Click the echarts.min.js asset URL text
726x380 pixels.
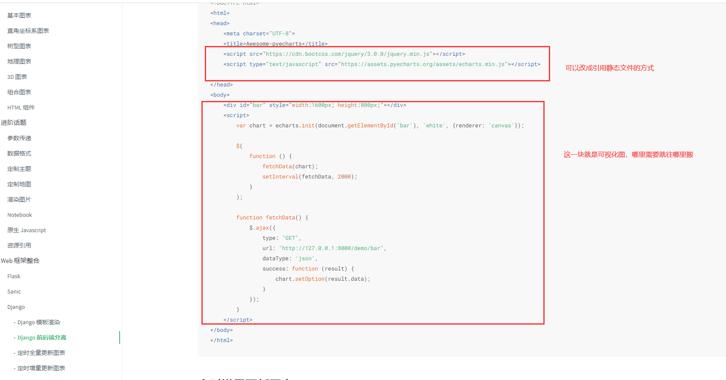tap(423, 64)
